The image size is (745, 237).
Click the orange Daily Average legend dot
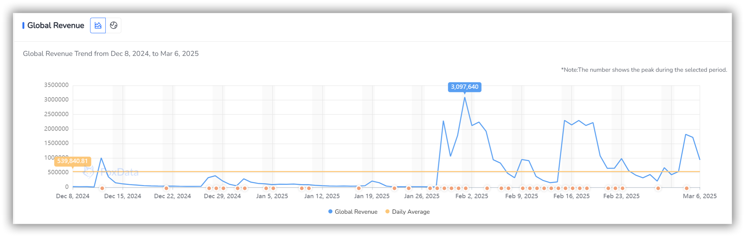387,212
